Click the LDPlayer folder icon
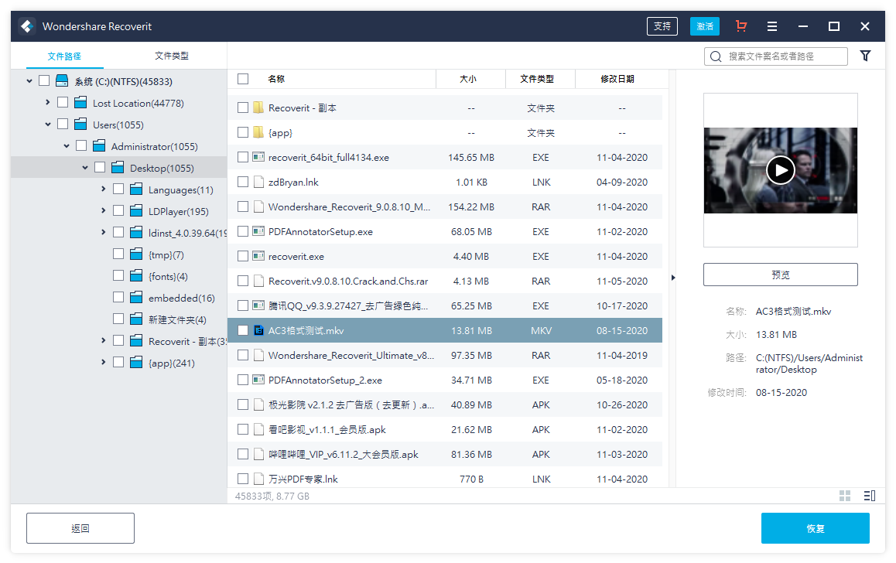Image resolution: width=896 pixels, height=563 pixels. point(136,210)
